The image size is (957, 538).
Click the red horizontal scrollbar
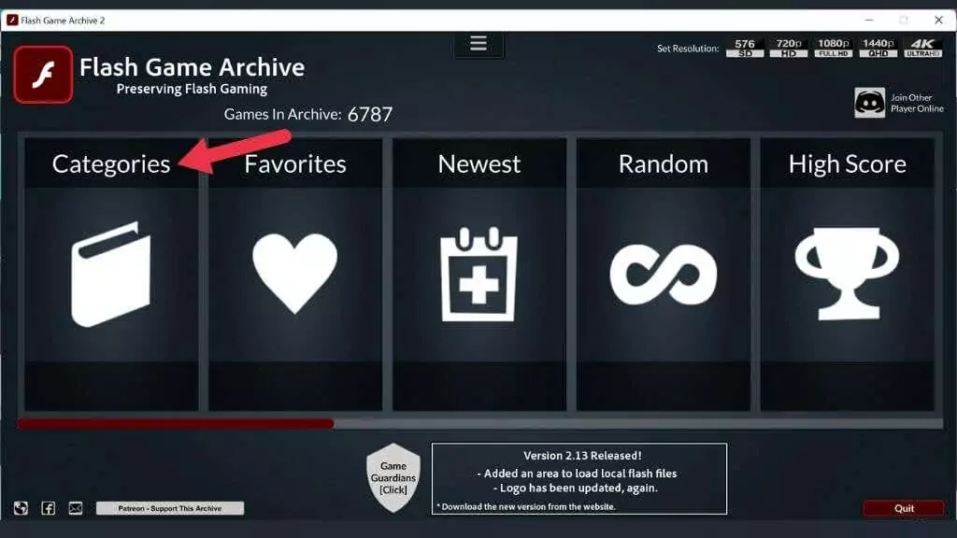click(176, 423)
